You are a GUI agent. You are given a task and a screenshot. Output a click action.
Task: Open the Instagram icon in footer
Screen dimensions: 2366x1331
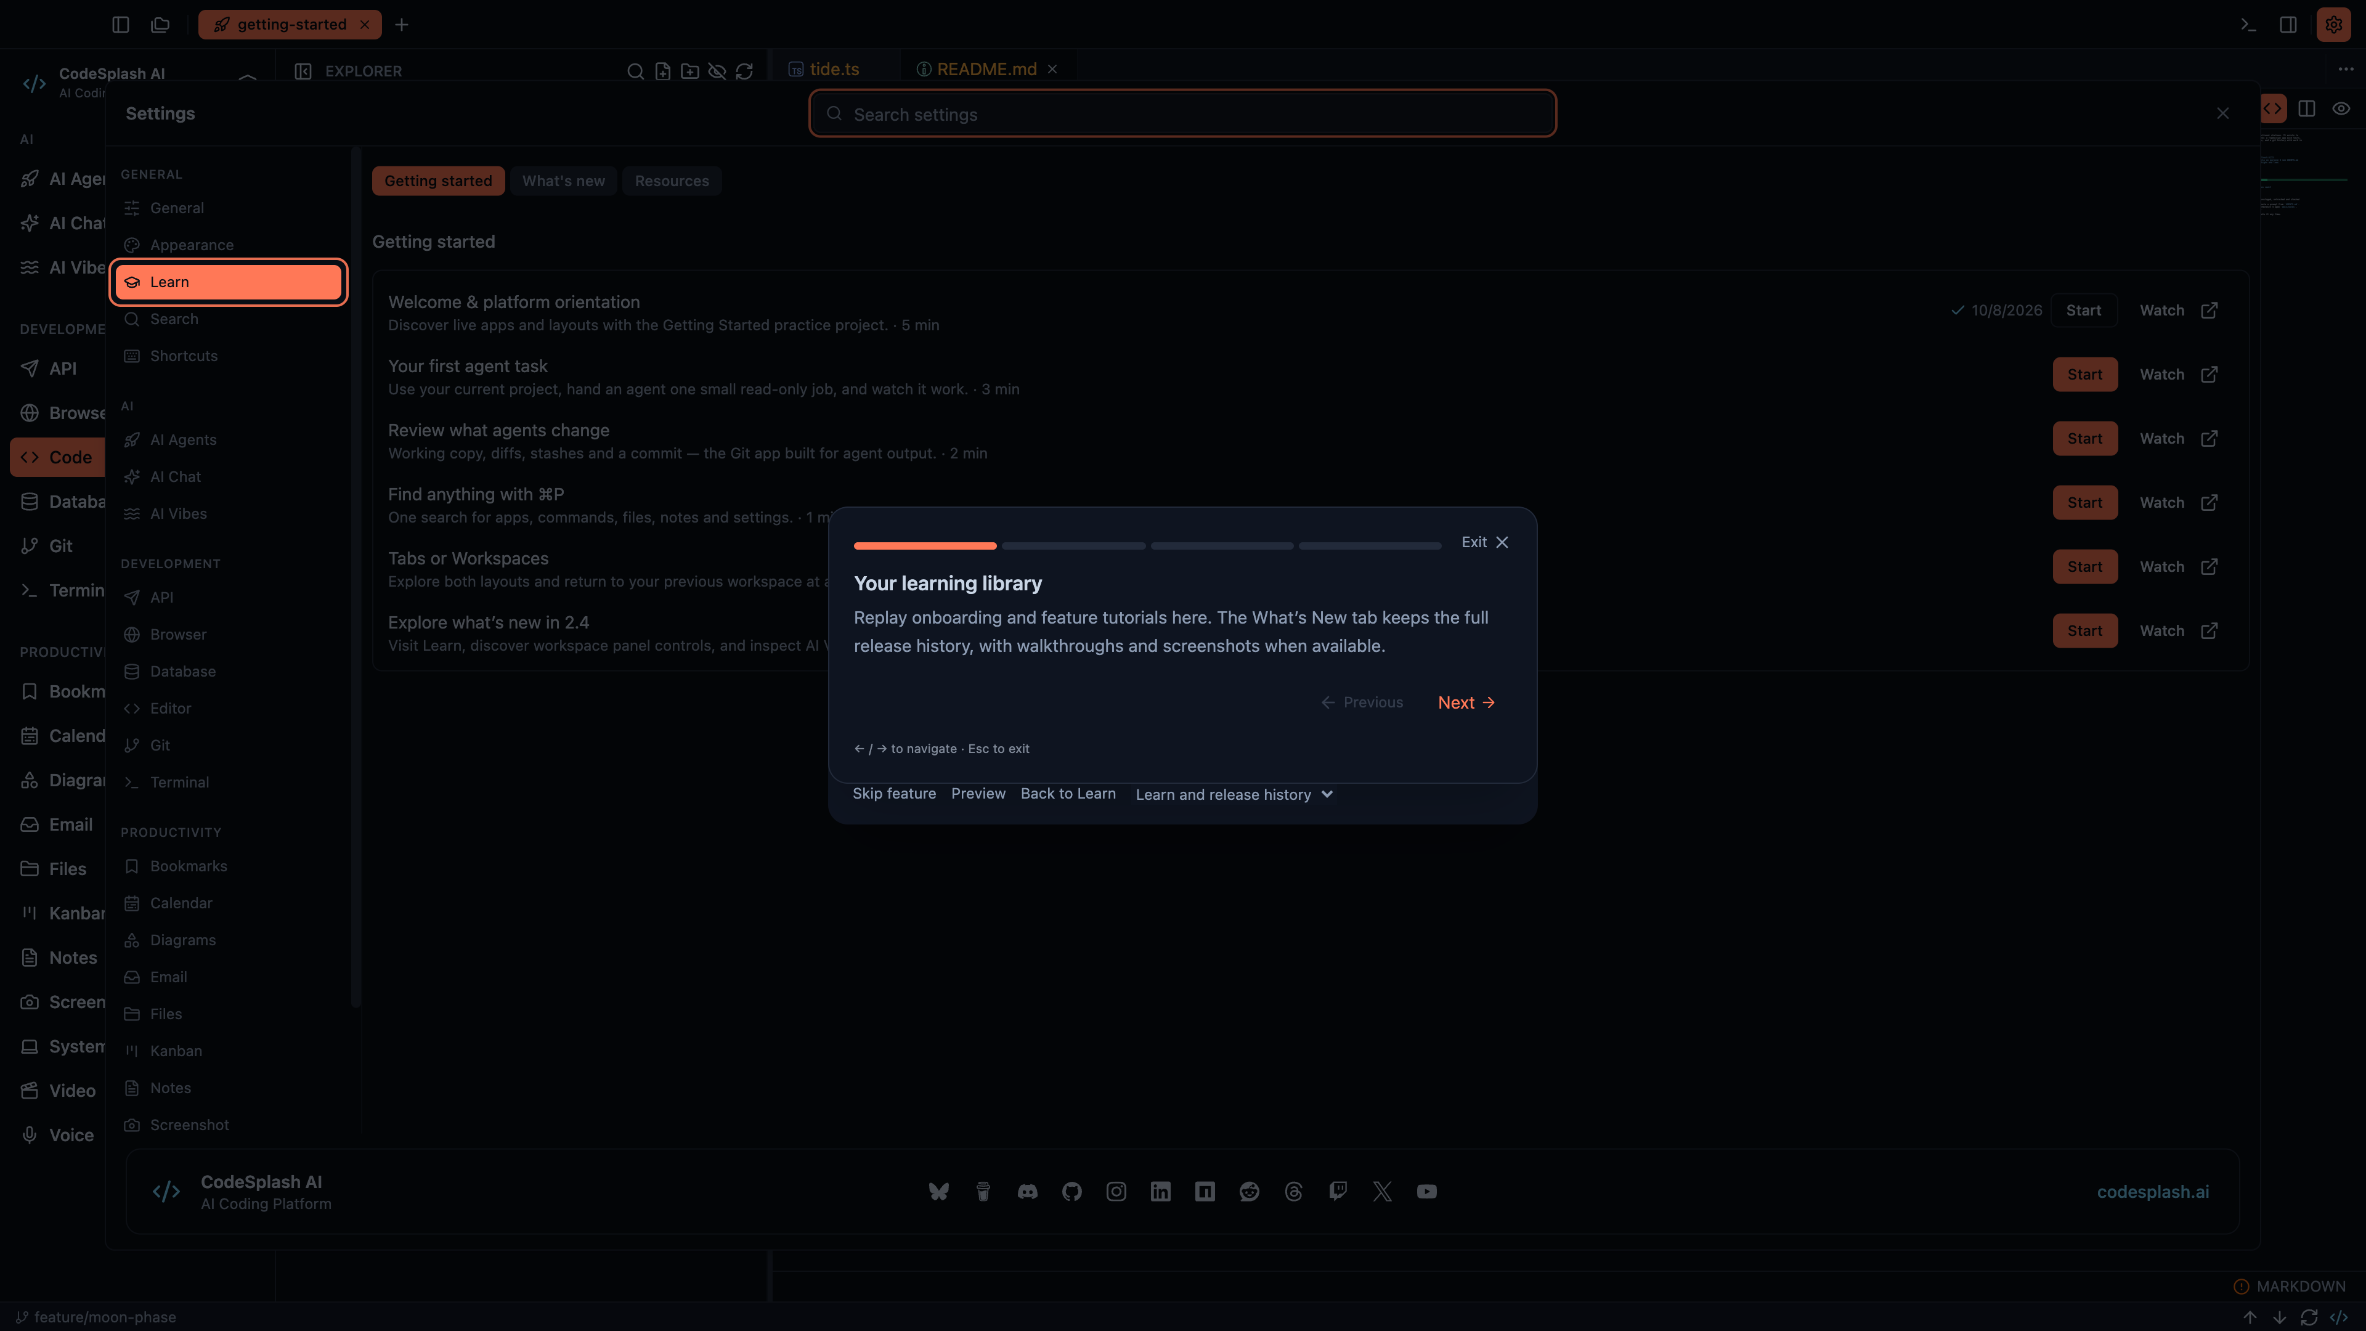1116,1191
